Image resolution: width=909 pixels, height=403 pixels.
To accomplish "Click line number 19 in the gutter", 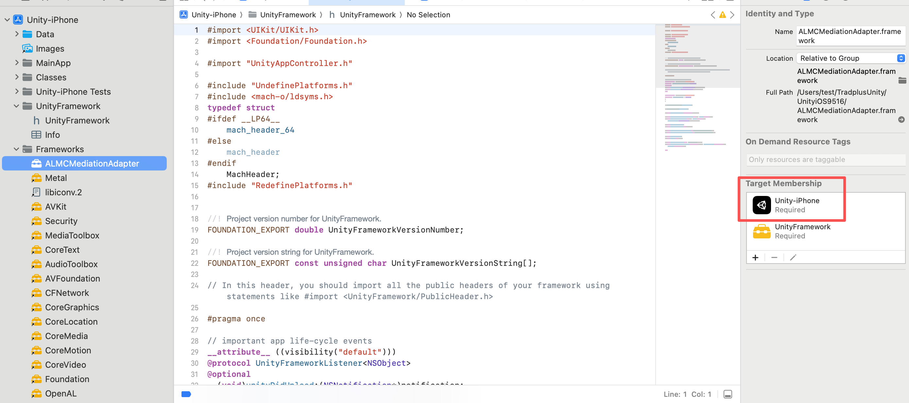I will (195, 230).
